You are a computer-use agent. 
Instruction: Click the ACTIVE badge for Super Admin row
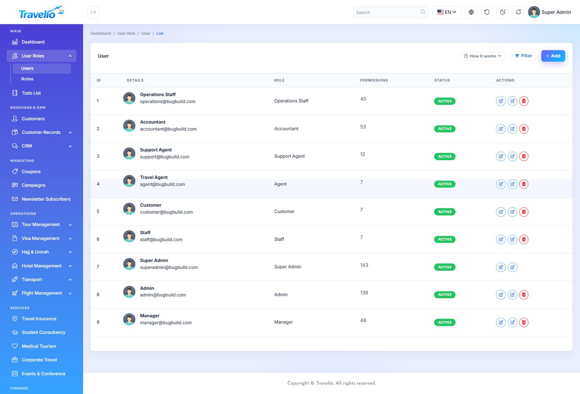pos(445,267)
